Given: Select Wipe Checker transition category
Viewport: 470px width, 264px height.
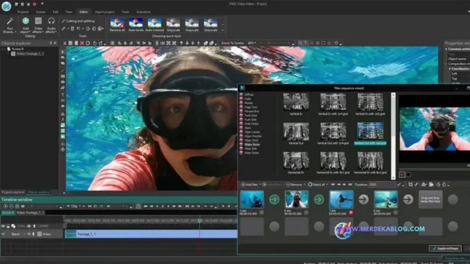Looking at the screenshot, I should click(x=253, y=136).
